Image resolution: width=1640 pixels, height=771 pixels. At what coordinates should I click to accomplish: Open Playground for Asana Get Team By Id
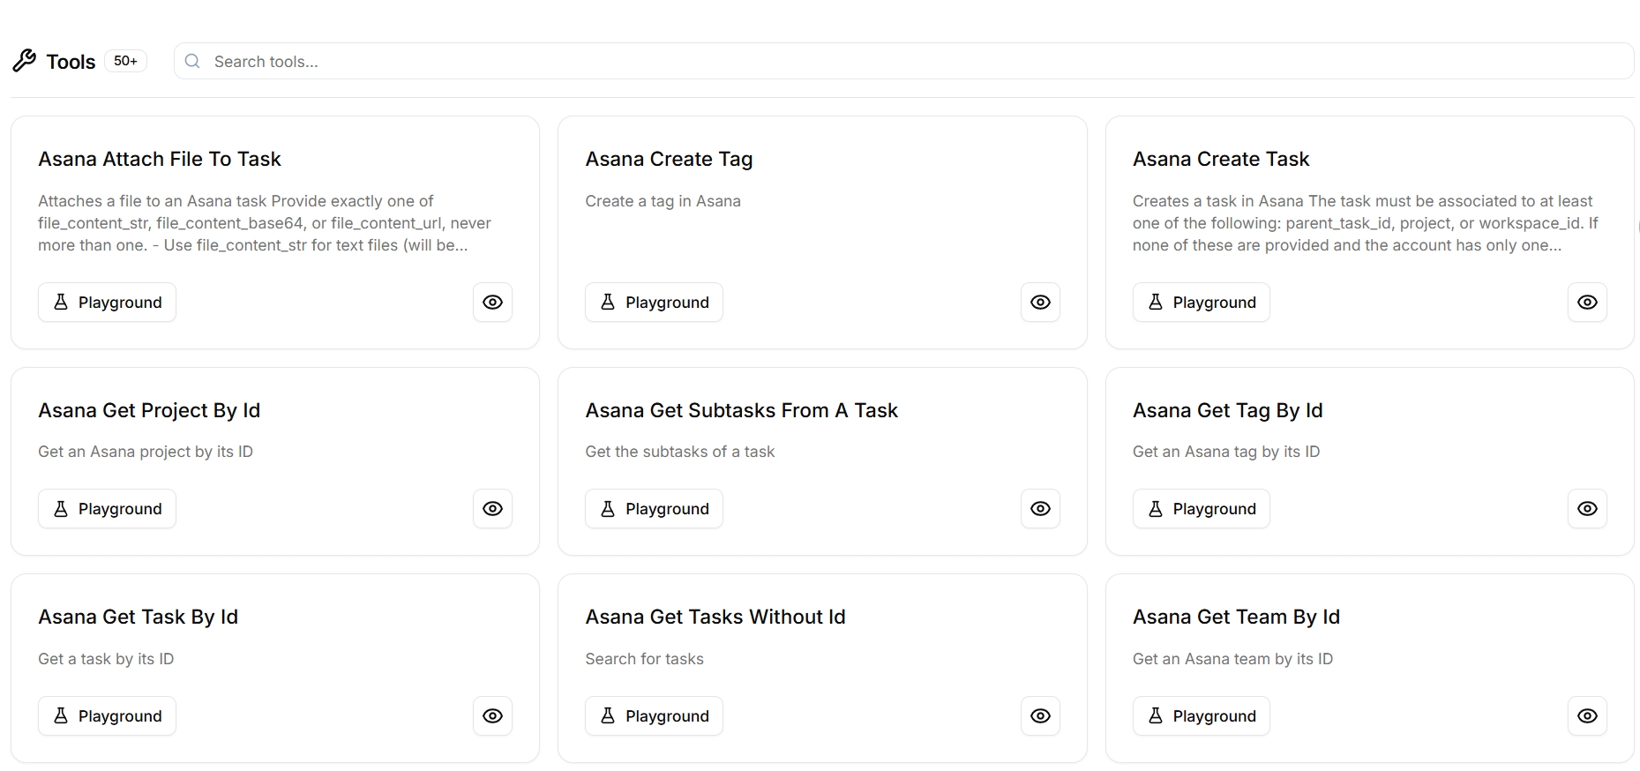[1201, 716]
